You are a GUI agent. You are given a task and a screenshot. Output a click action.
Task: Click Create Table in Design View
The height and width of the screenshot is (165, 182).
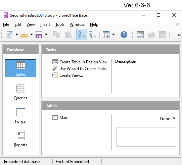pyautogui.click(x=80, y=62)
